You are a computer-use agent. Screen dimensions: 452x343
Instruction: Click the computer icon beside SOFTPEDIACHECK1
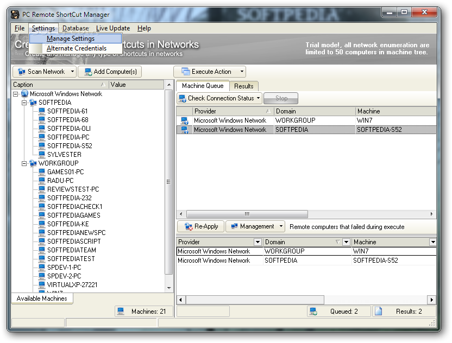pos(42,206)
